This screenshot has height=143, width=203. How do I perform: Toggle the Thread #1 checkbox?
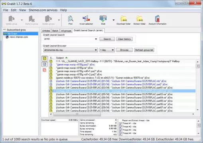(120, 124)
